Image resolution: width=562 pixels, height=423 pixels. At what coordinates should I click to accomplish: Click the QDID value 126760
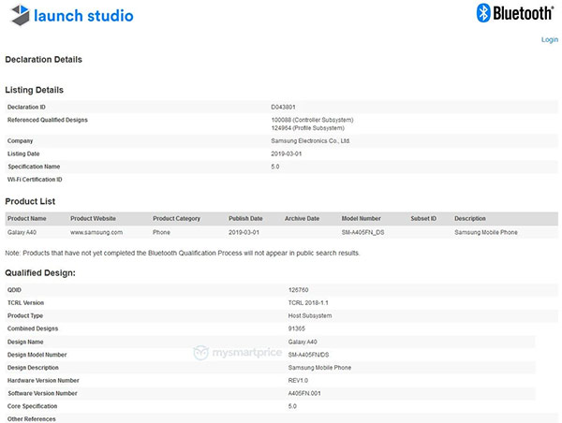pyautogui.click(x=300, y=290)
